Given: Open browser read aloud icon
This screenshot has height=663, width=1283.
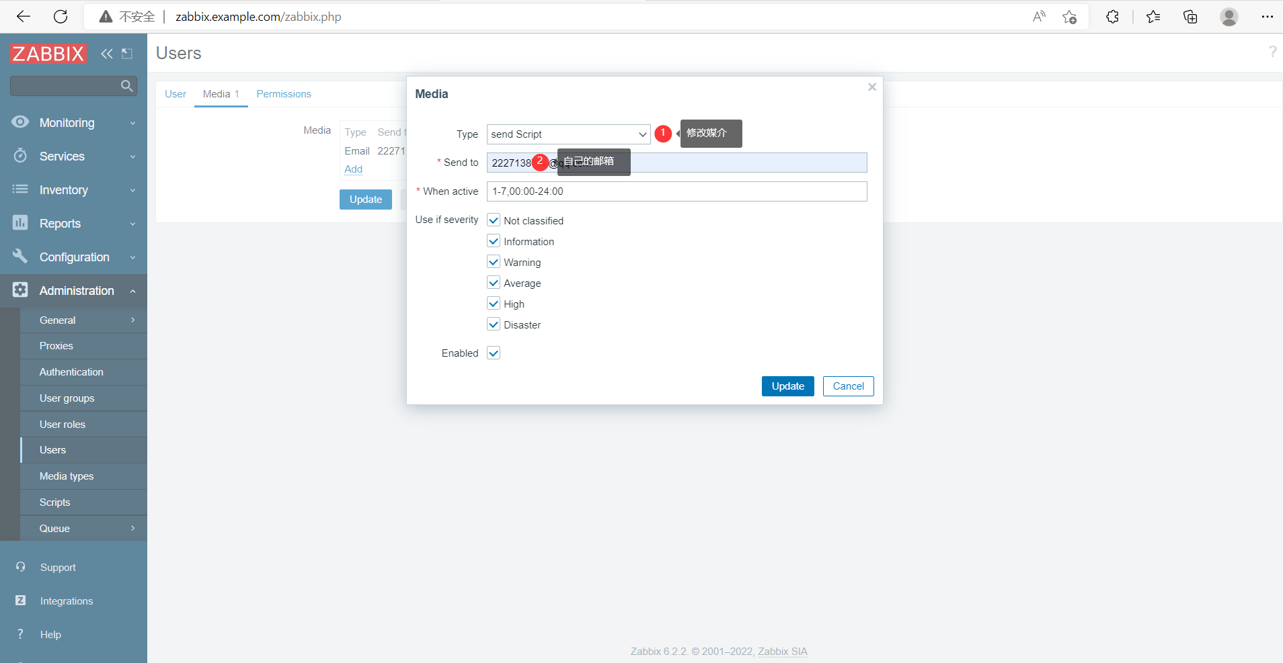Looking at the screenshot, I should [x=1039, y=17].
